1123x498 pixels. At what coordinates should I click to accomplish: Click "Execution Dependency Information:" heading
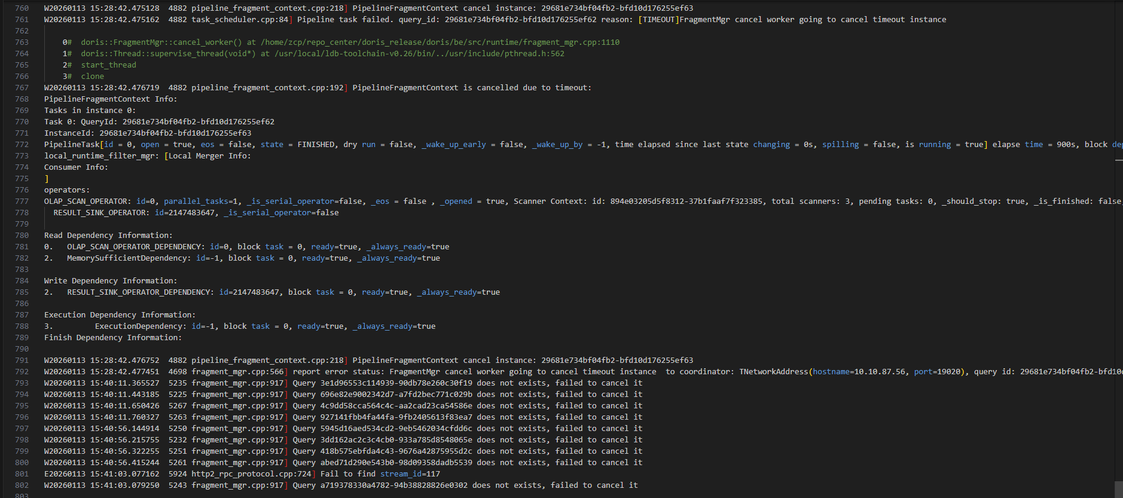coord(120,315)
